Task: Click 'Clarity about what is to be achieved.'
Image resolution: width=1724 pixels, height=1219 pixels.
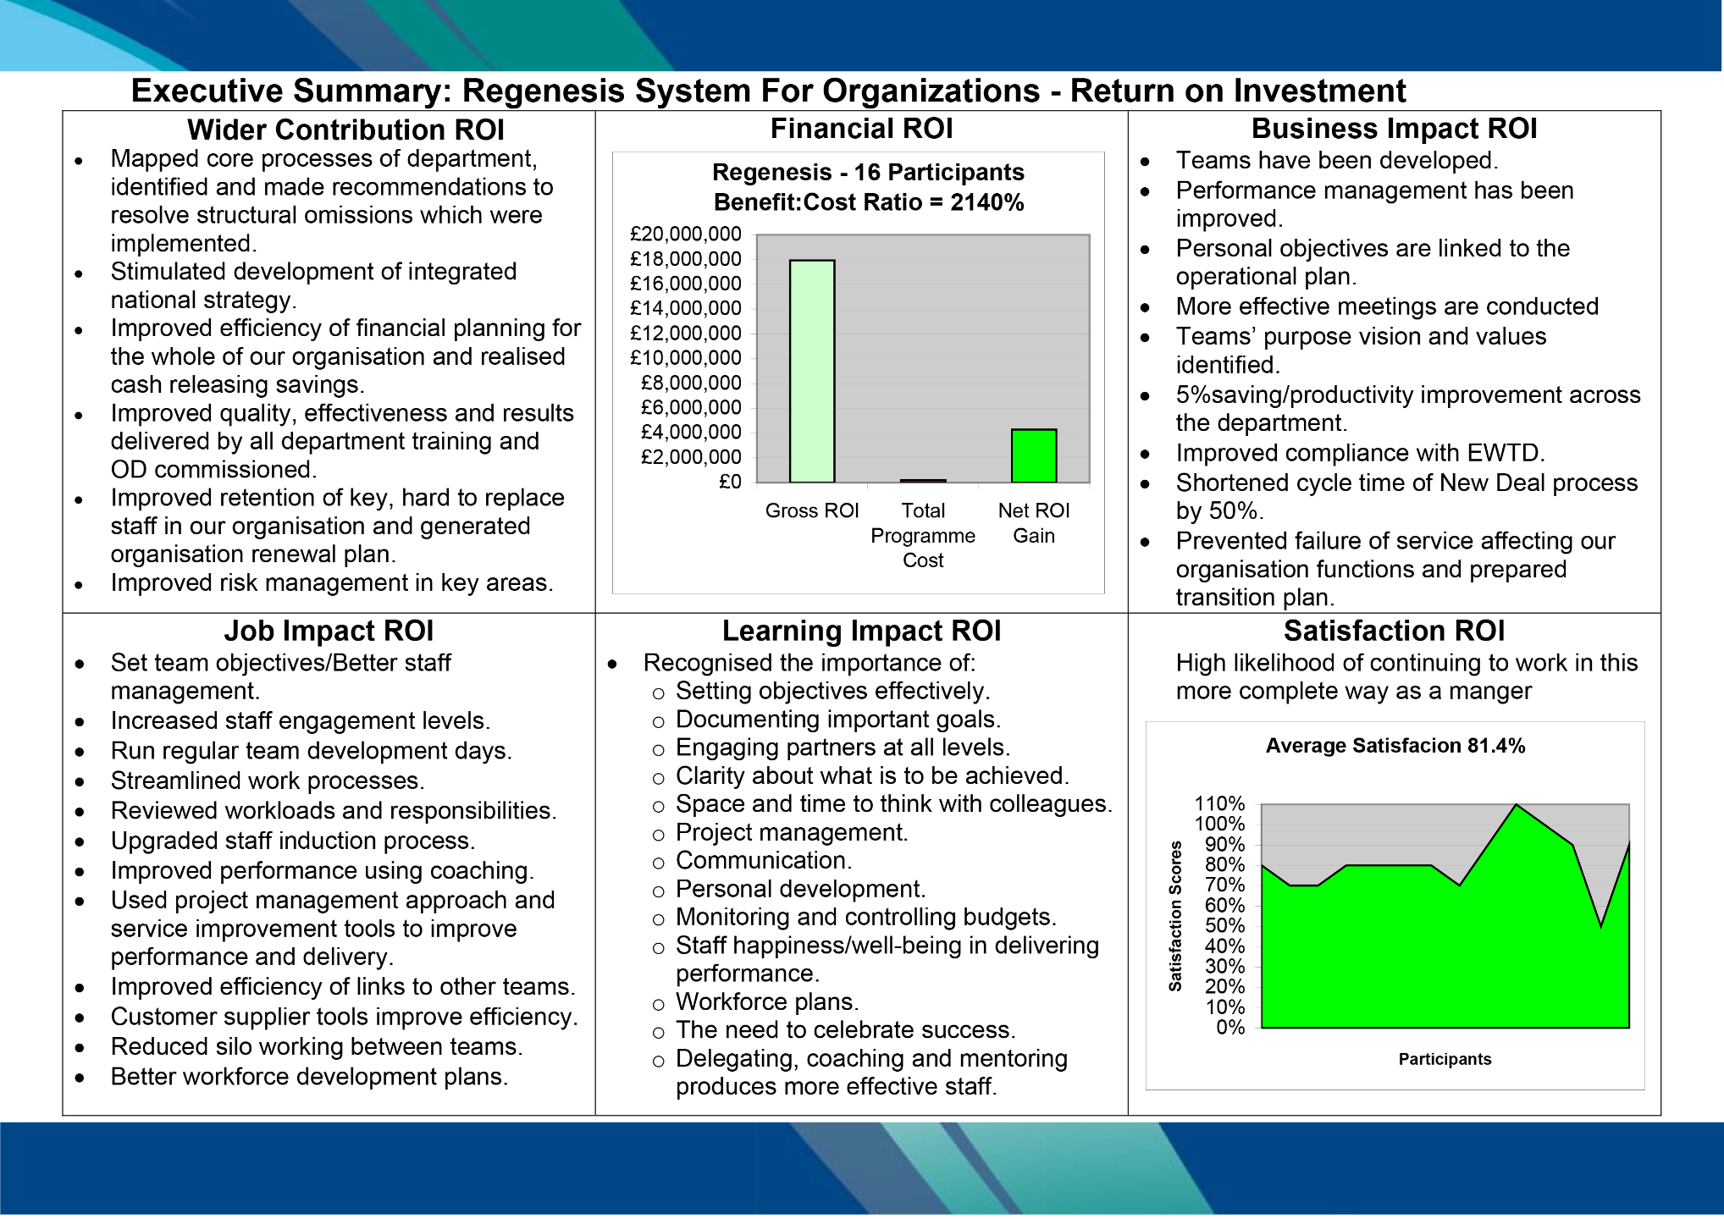Action: point(872,776)
